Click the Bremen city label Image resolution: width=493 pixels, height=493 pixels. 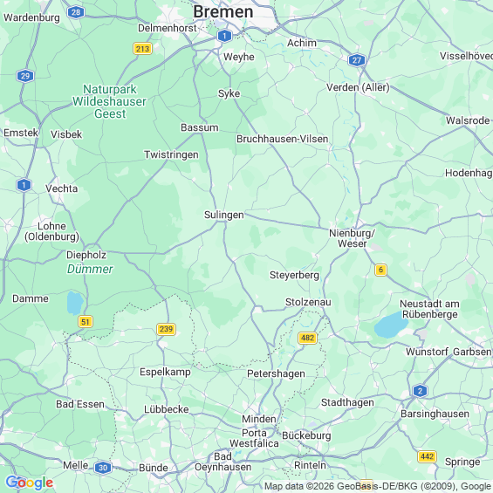tap(223, 11)
